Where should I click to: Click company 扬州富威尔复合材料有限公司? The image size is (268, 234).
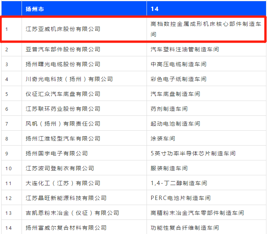click(x=66, y=228)
